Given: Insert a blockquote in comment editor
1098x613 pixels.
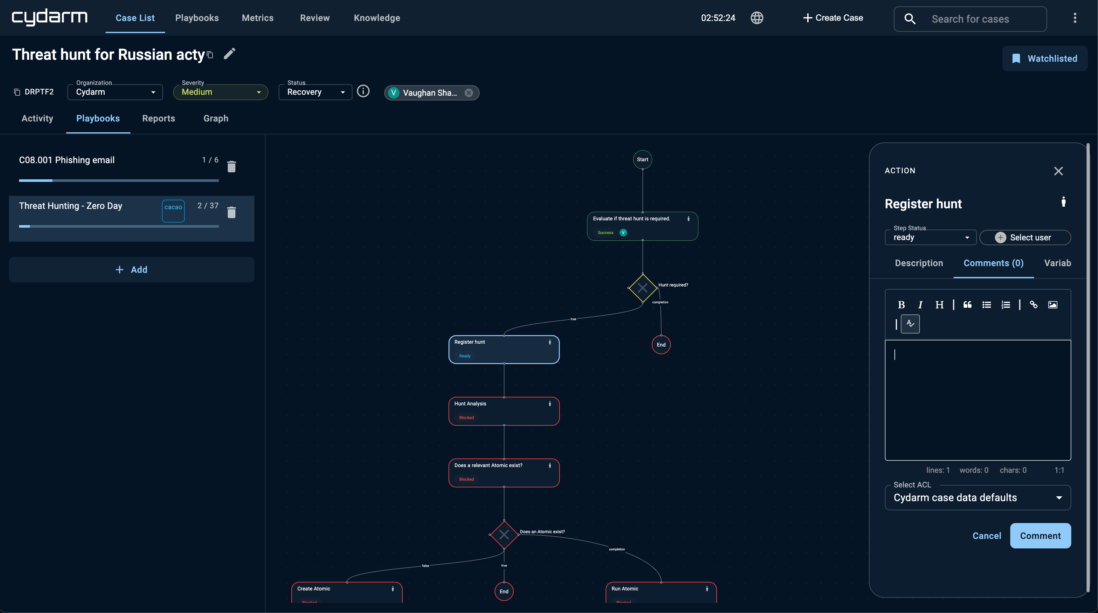Looking at the screenshot, I should pyautogui.click(x=967, y=305).
